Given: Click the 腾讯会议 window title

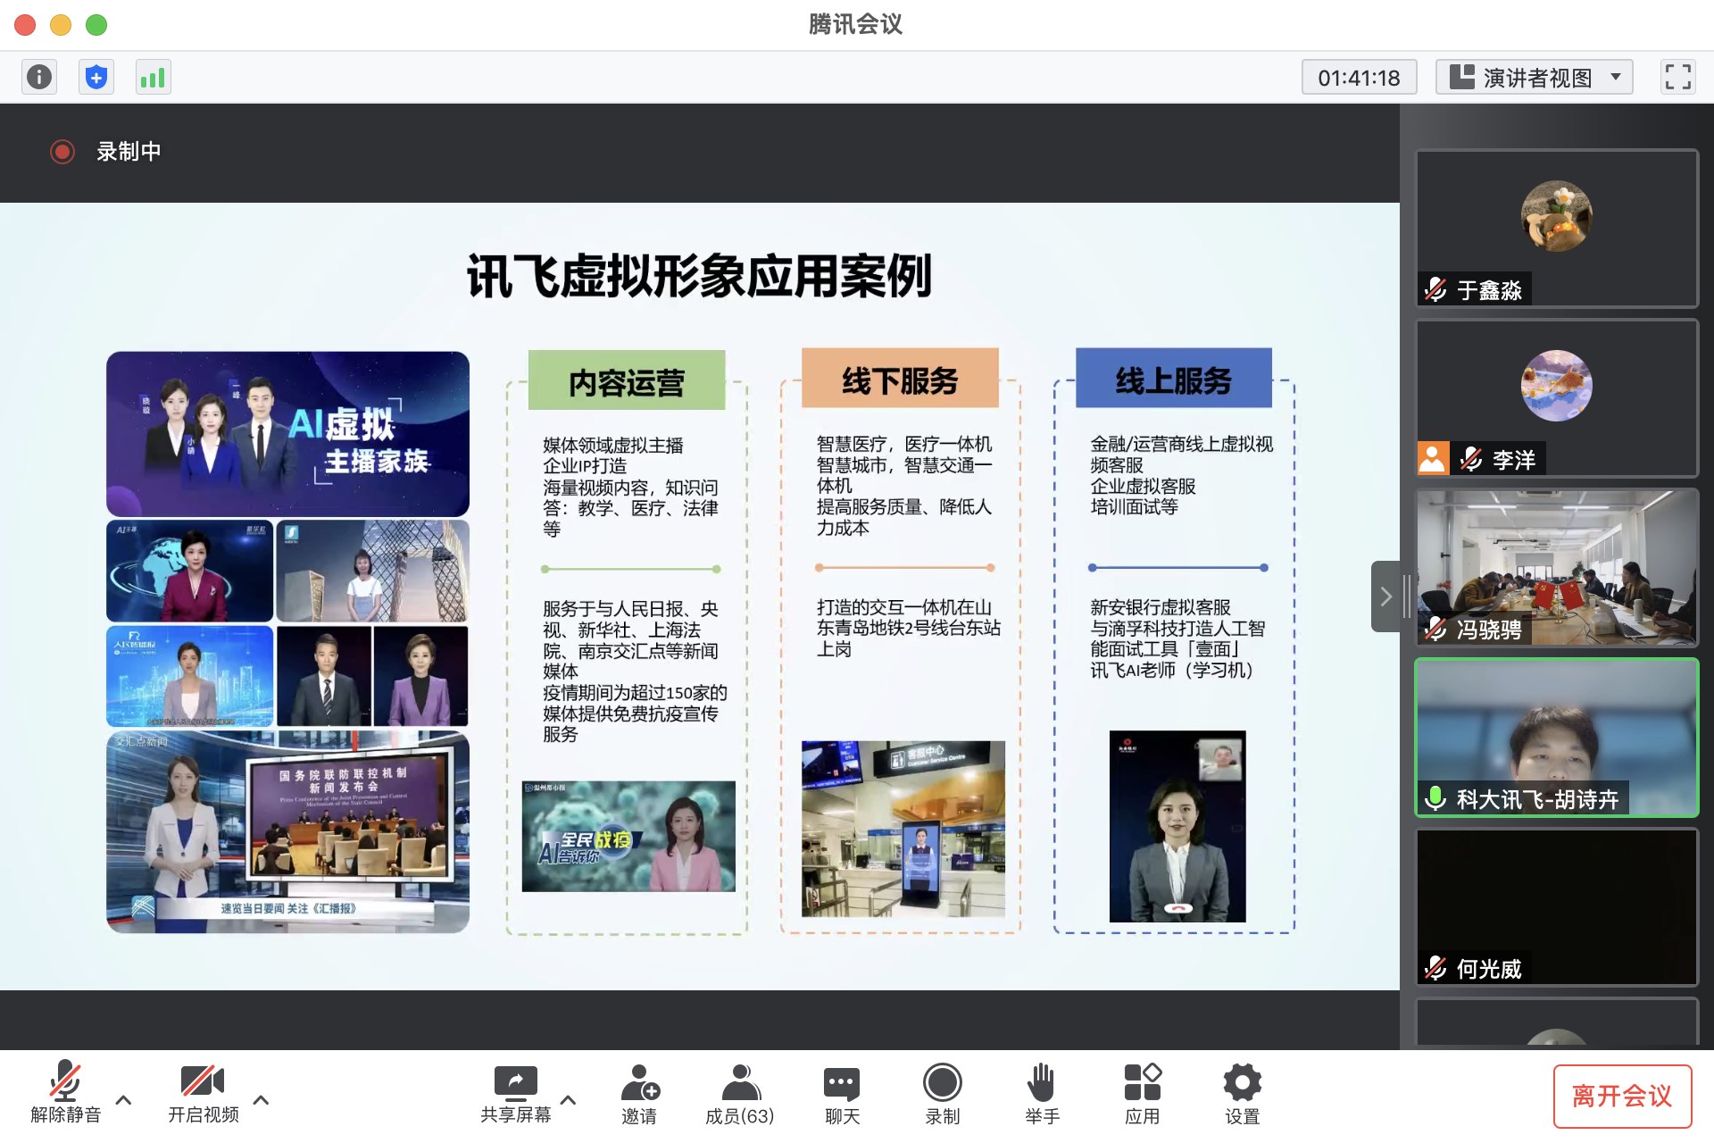Looking at the screenshot, I should tap(855, 24).
